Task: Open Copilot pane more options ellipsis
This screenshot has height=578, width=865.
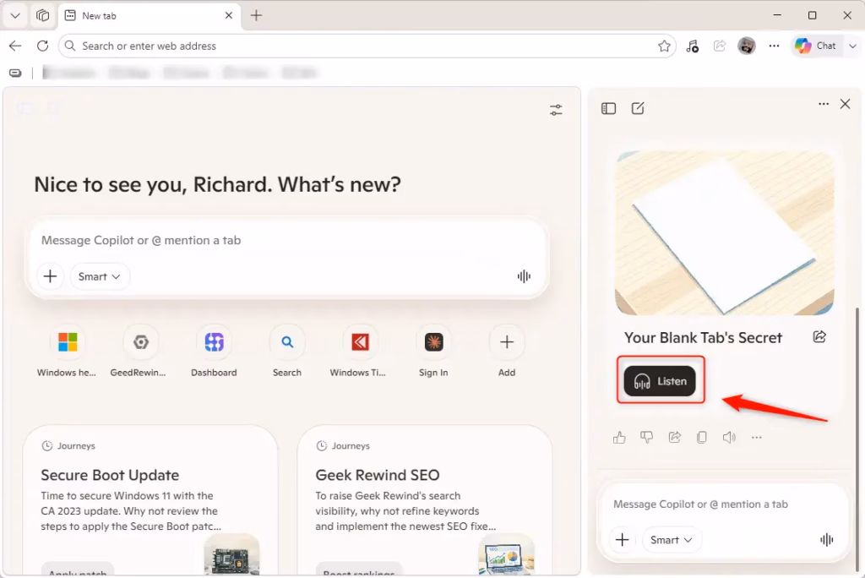Action: pyautogui.click(x=824, y=104)
